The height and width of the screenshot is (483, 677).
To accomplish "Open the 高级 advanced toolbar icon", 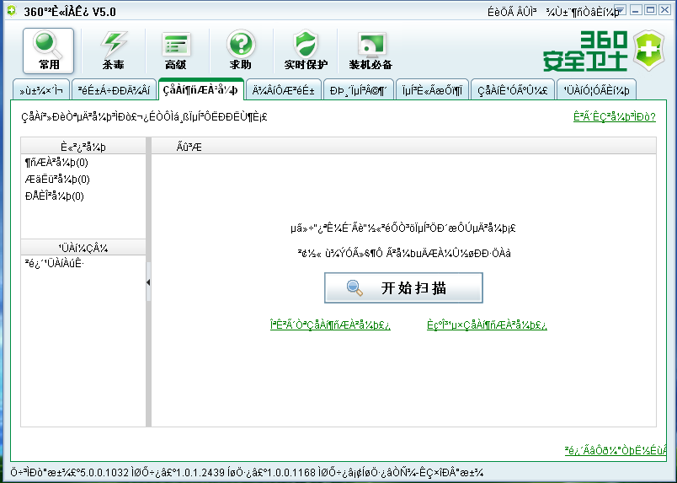I will 176,51.
